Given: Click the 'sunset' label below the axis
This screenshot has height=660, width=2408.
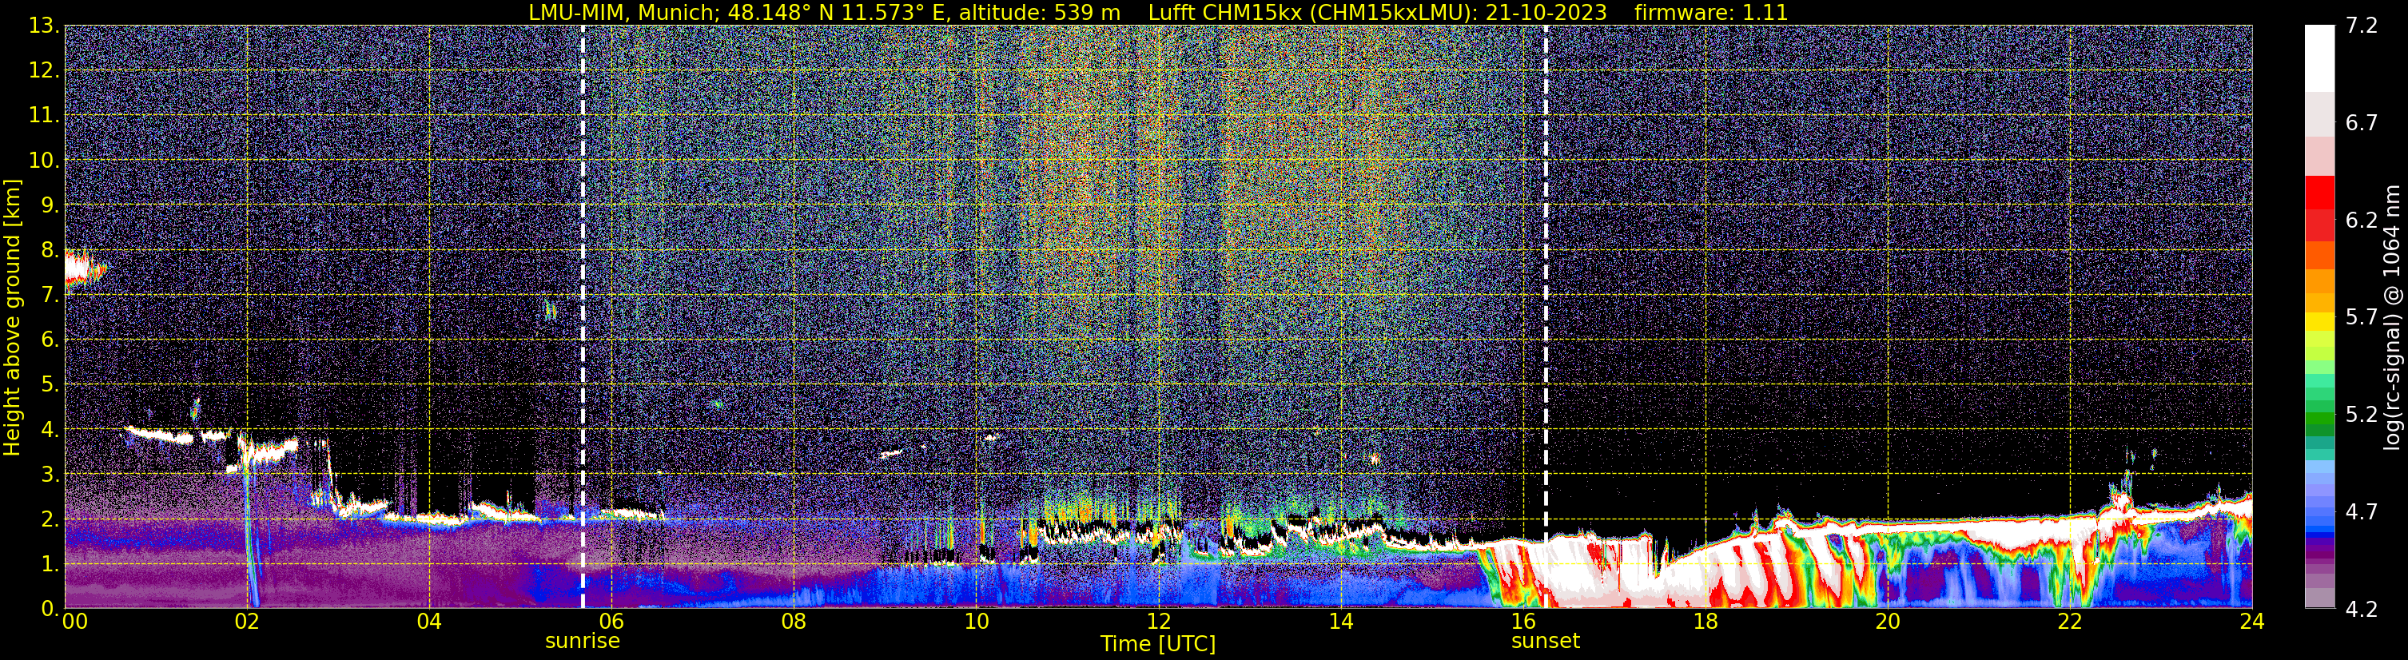Looking at the screenshot, I should [x=1545, y=642].
